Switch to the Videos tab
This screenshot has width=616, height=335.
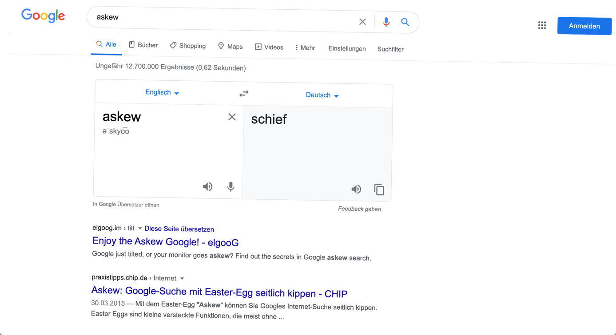(x=269, y=47)
